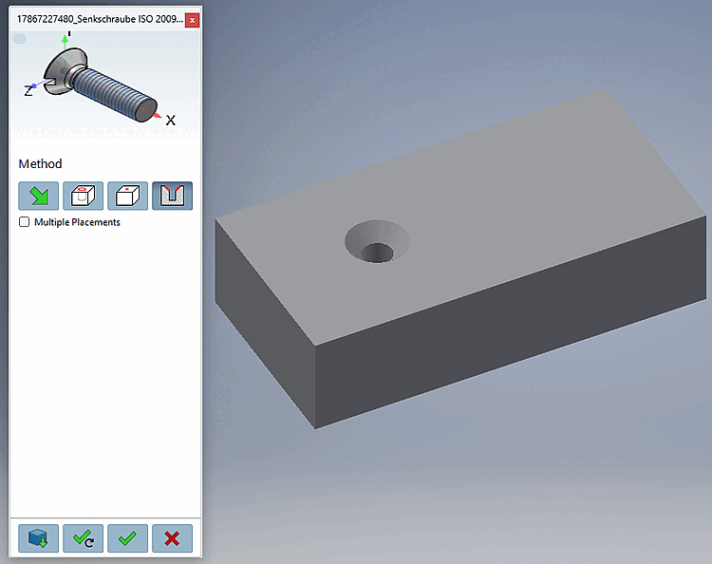The width and height of the screenshot is (712, 564).
Task: Click the Multiple Placements label text
Action: [x=77, y=222]
